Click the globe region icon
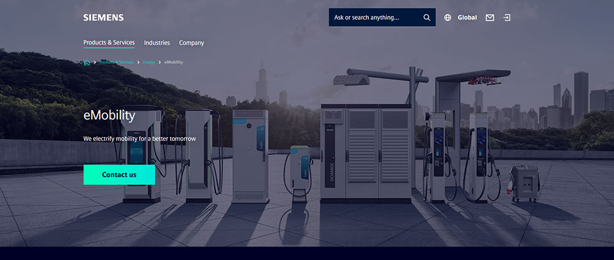The width and height of the screenshot is (614, 260). [448, 18]
